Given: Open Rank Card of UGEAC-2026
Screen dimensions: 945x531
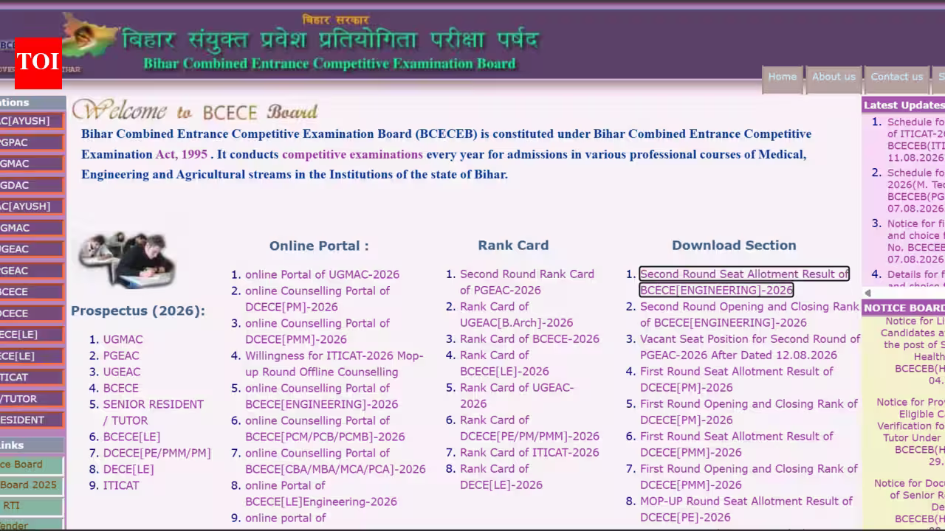Looking at the screenshot, I should pyautogui.click(x=517, y=395).
